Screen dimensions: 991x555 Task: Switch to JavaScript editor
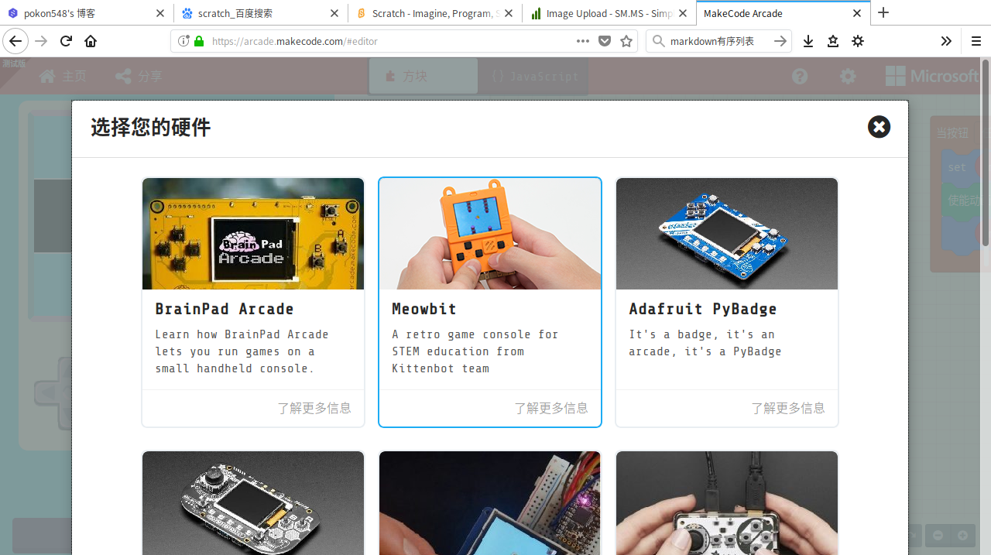click(x=534, y=76)
